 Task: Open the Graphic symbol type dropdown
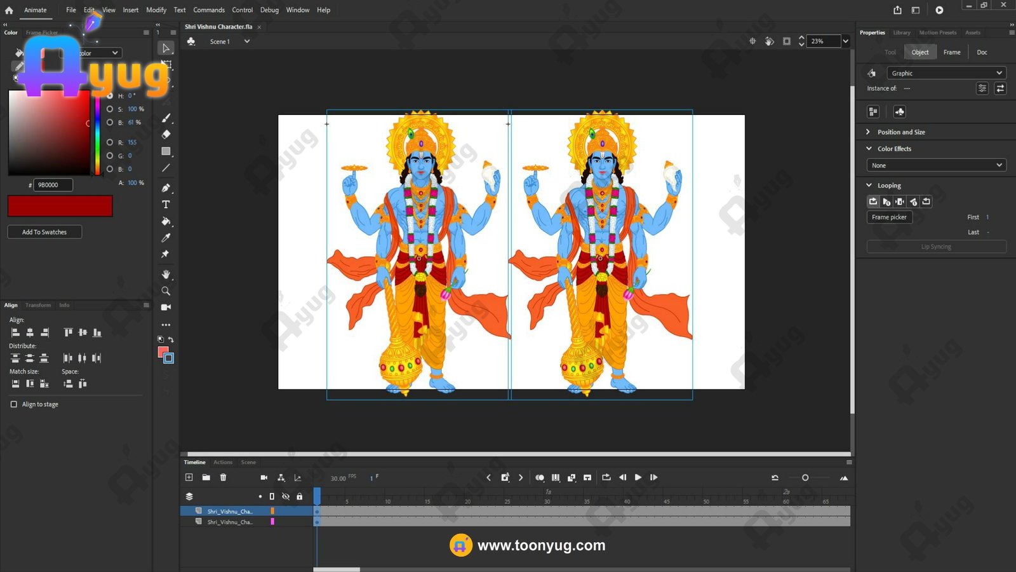pyautogui.click(x=946, y=73)
